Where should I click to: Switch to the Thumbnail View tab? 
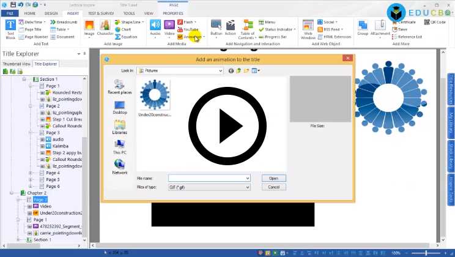(16, 64)
